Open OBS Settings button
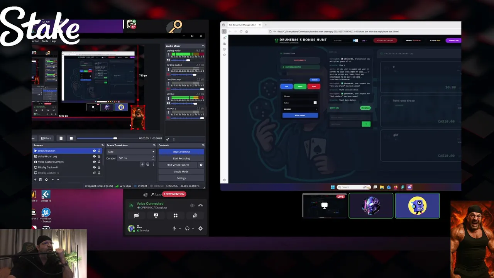Screen dimensions: 494x278 pos(181,178)
